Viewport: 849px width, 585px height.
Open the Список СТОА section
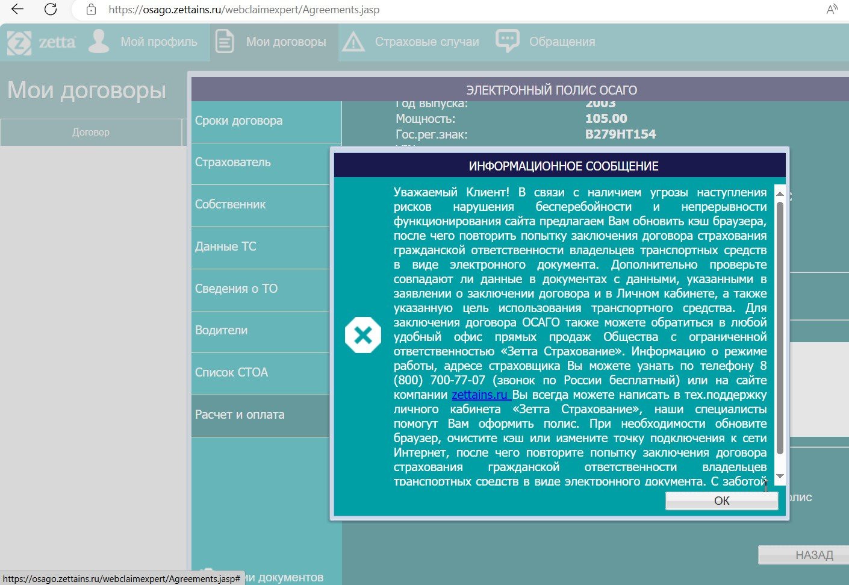[x=261, y=373]
